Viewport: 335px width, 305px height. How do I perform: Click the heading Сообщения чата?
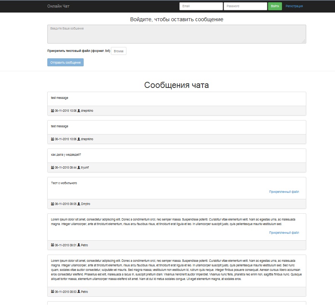point(176,85)
